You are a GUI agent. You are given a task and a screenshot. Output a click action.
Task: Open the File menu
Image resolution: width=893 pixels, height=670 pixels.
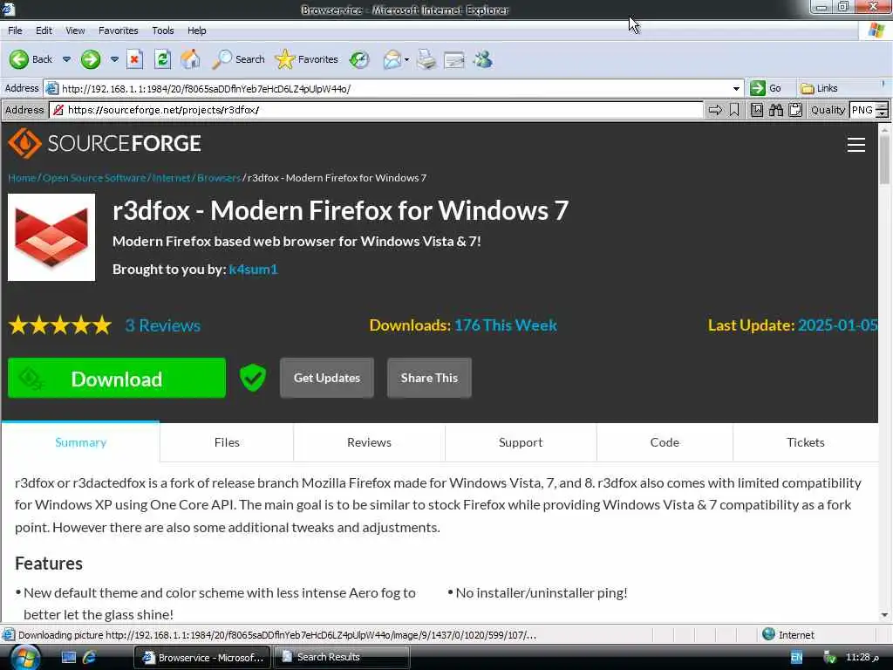[15, 31]
